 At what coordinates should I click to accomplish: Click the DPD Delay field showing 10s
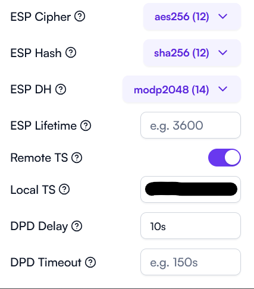pos(190,225)
